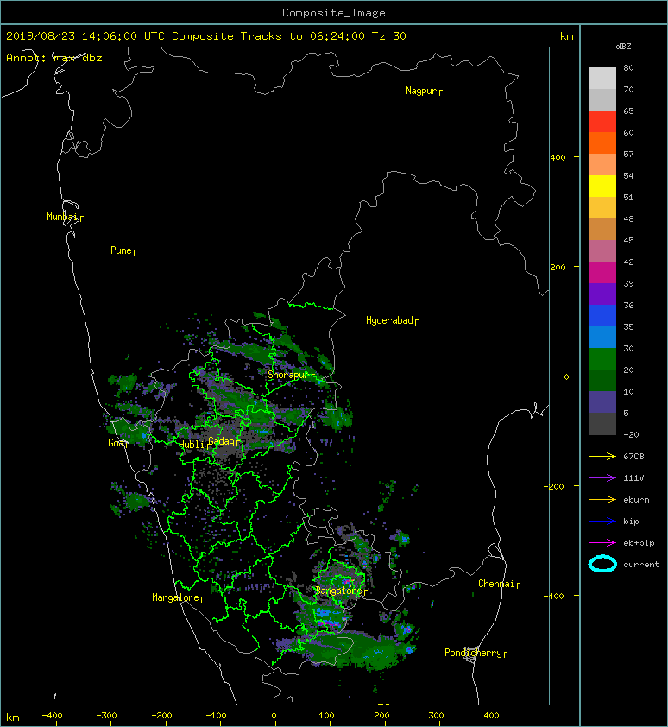Image resolution: width=668 pixels, height=727 pixels.
Task: Click the Shorapur city label
Action: pyautogui.click(x=288, y=375)
